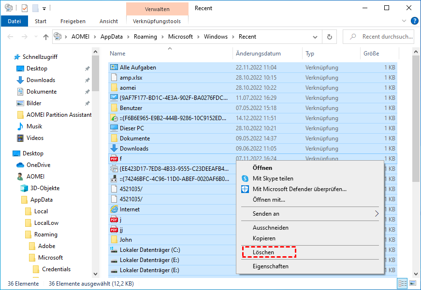This screenshot has width=421, height=290.
Task: Open the address bar history dropdown
Action: pos(315,37)
